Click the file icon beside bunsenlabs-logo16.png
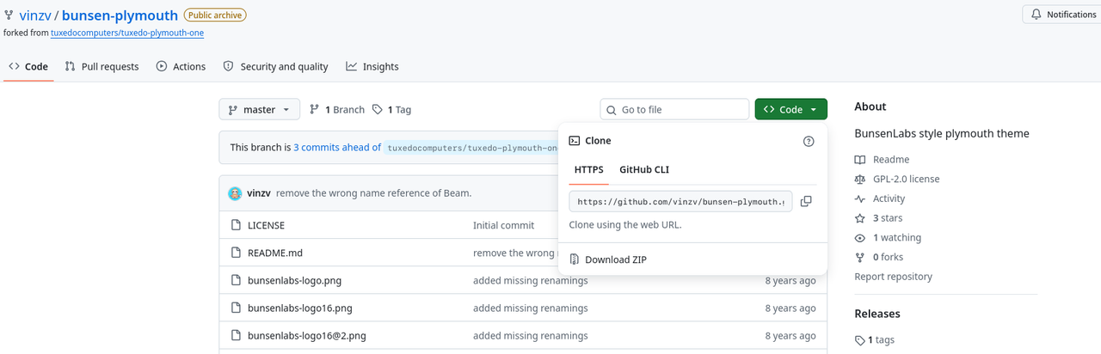Screen dimensions: 1101x354 point(237,308)
